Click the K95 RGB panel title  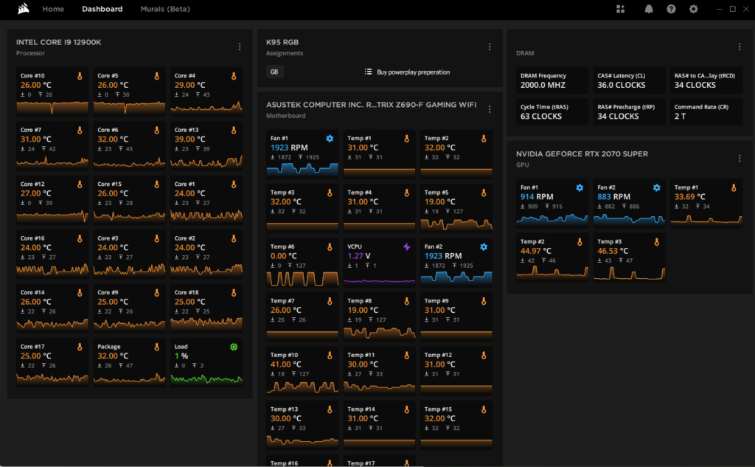[x=282, y=42]
